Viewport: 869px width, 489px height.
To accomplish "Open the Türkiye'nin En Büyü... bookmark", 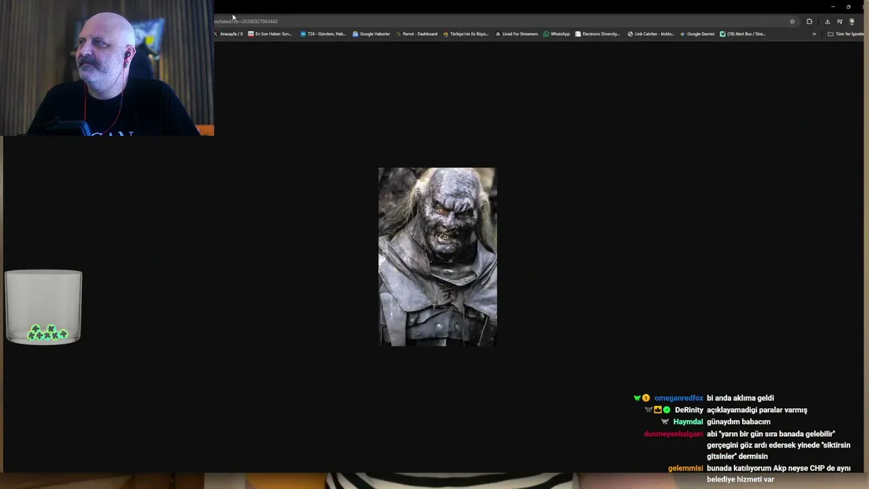I will point(466,34).
